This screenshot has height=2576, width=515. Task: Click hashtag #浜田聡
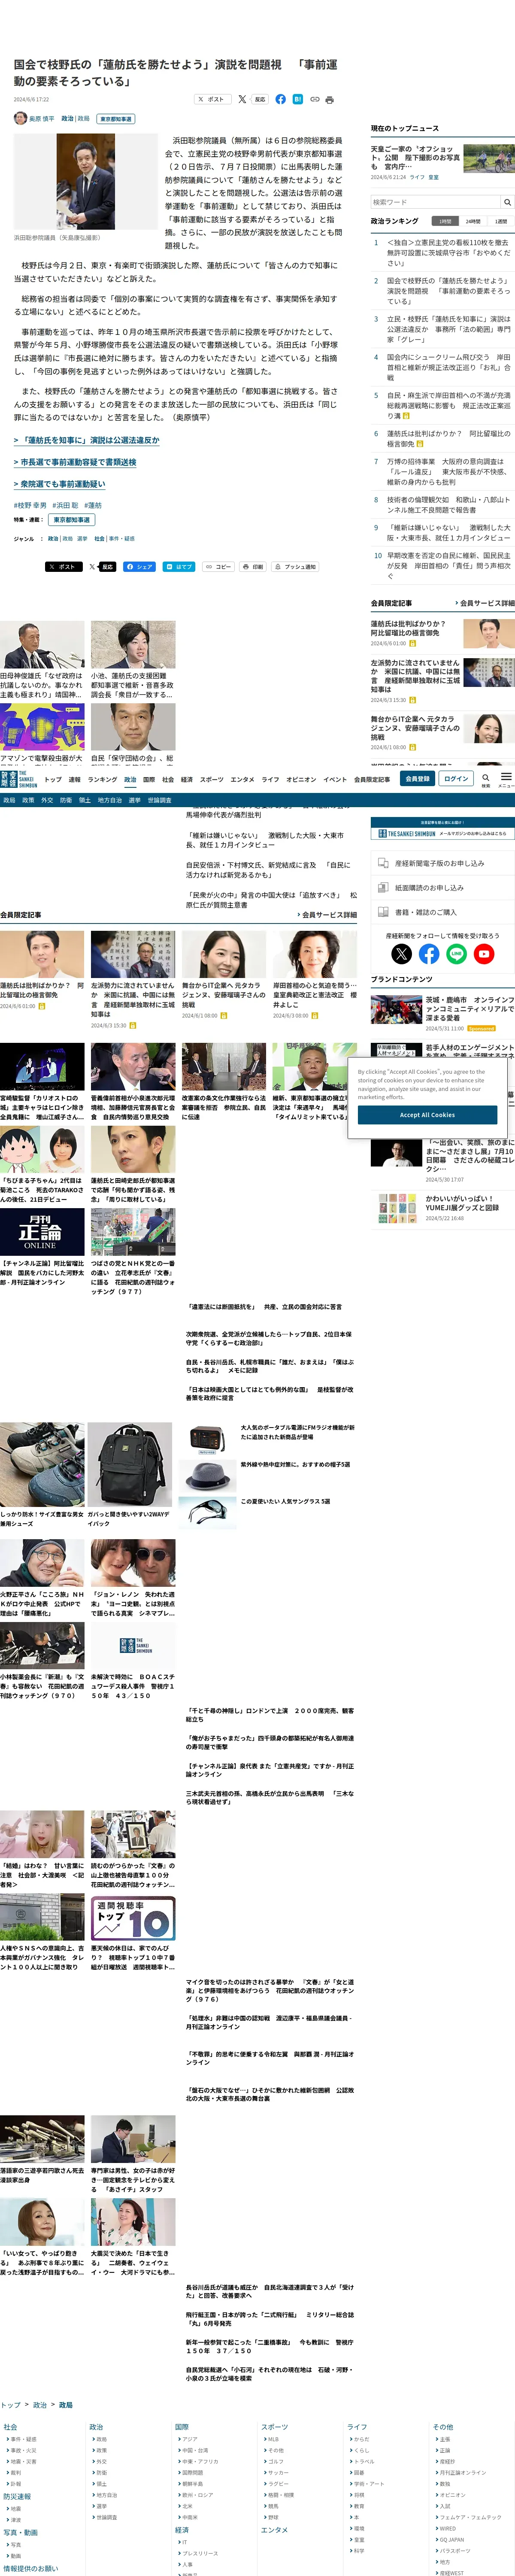click(x=65, y=505)
